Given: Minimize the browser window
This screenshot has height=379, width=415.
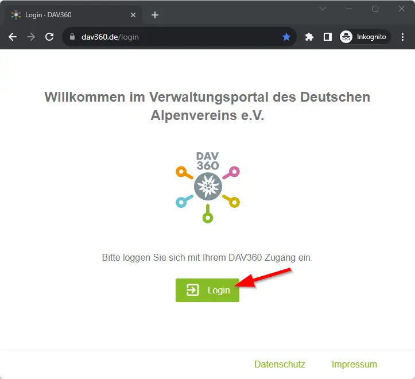Looking at the screenshot, I should tap(349, 9).
